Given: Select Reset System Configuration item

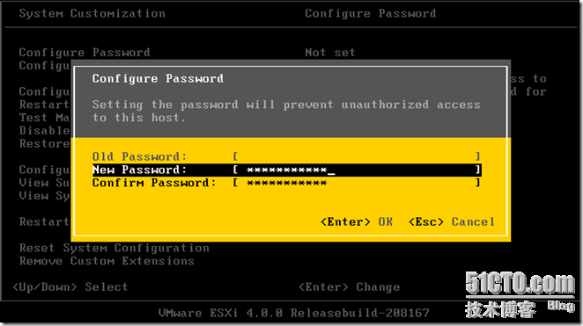Looking at the screenshot, I should coord(114,248).
